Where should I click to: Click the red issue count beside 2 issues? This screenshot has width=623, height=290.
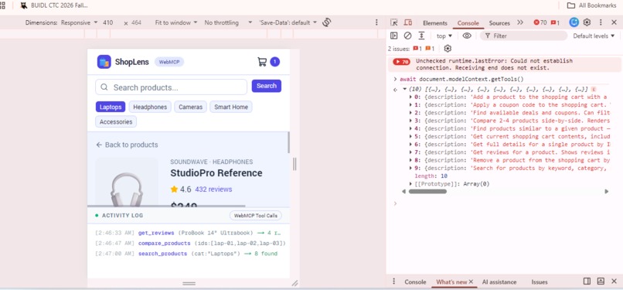pos(417,49)
